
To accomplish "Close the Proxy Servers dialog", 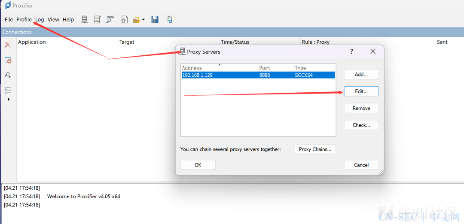I will point(373,51).
